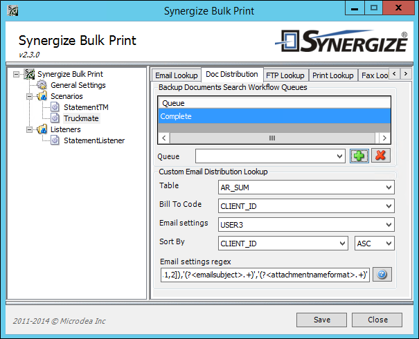Image resolution: width=419 pixels, height=339 pixels.
Task: Click the General Settings gear icon
Action: [42, 85]
